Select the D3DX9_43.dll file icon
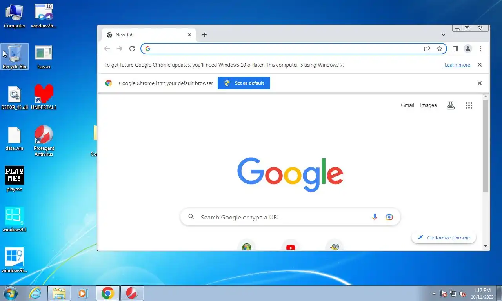This screenshot has width=502, height=301. click(15, 98)
